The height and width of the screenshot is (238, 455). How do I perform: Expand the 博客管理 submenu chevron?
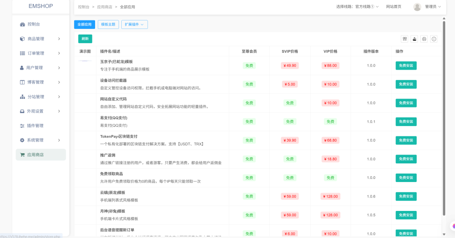pos(59,82)
